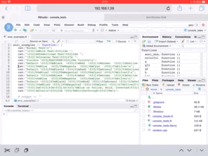Click the Go to file/function field
Viewport: 208px width, 156px height.
point(74,30)
